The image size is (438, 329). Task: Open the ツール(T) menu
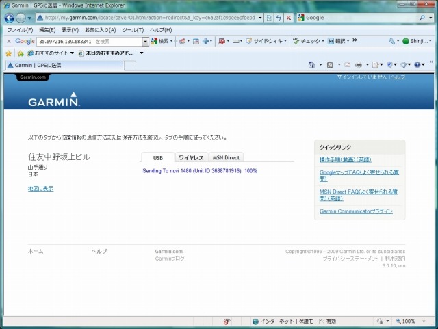tap(133, 30)
